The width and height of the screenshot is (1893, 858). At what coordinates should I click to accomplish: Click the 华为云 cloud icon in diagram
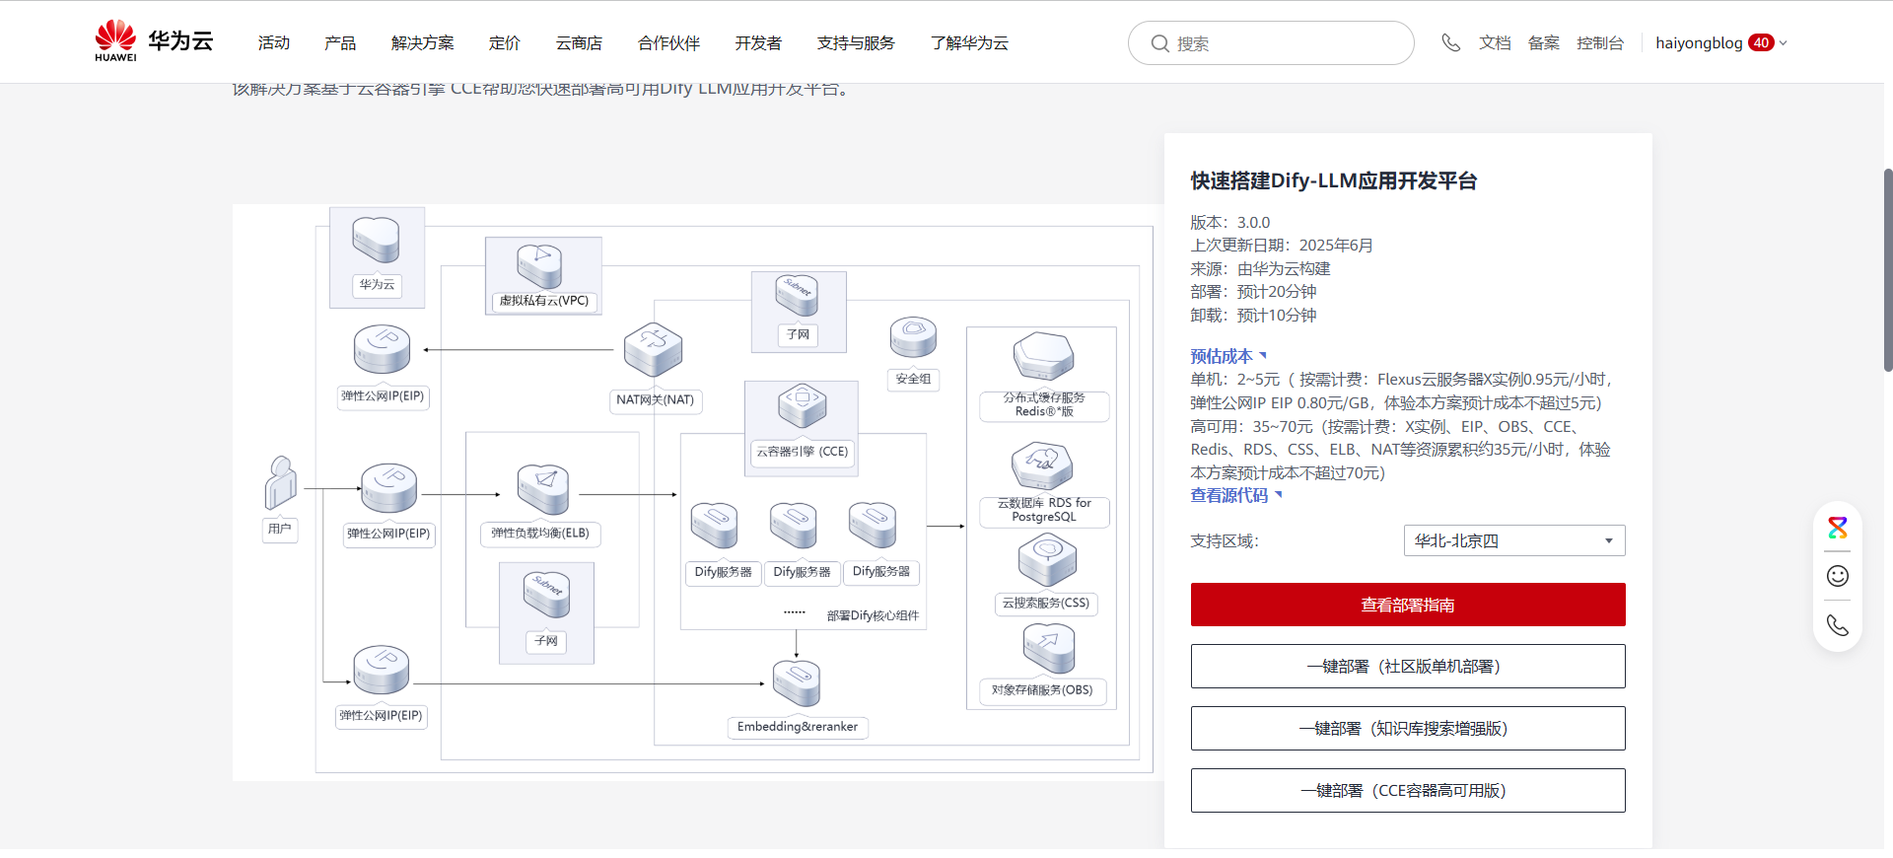click(376, 240)
